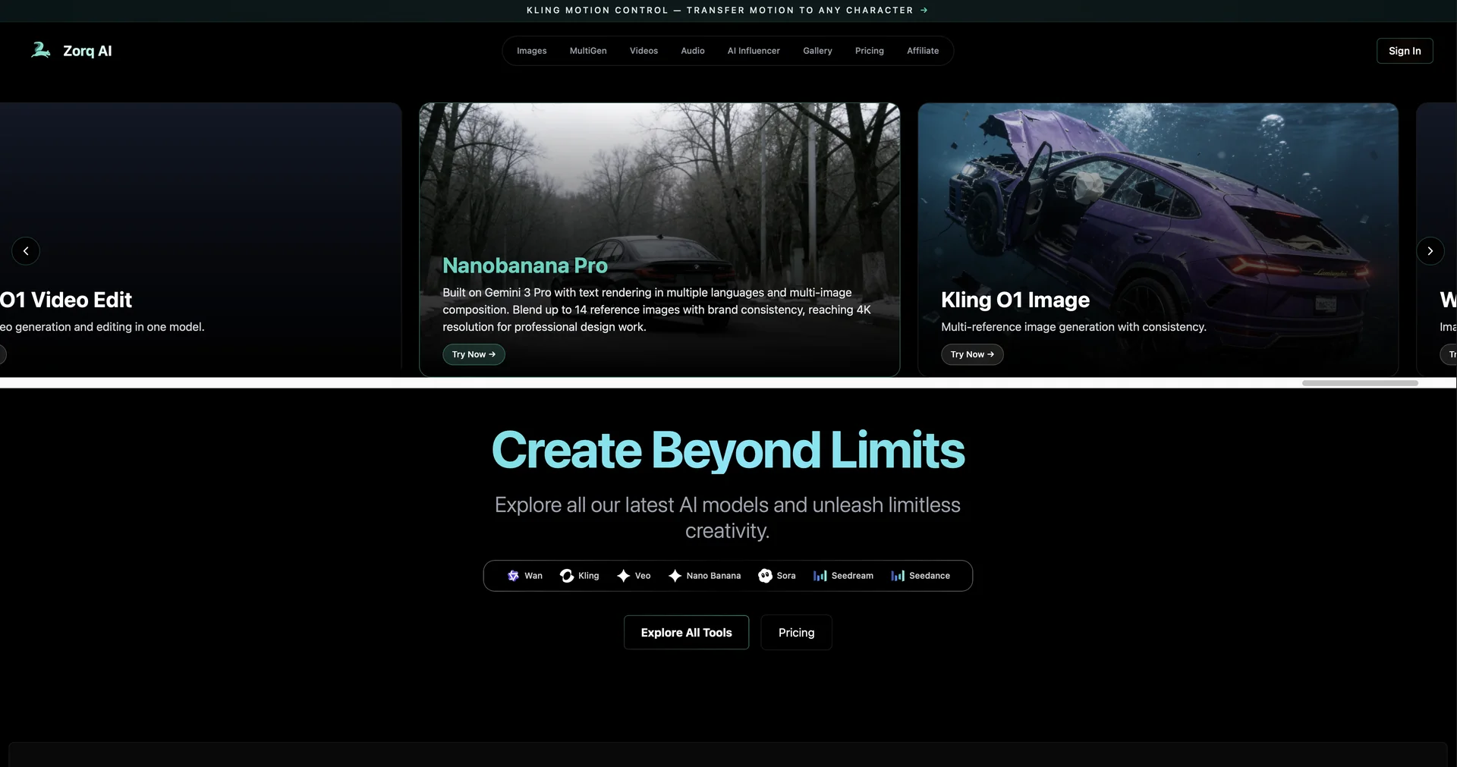Viewport: 1457px width, 767px height.
Task: Open the Videos navigation tab
Action: [x=644, y=50]
